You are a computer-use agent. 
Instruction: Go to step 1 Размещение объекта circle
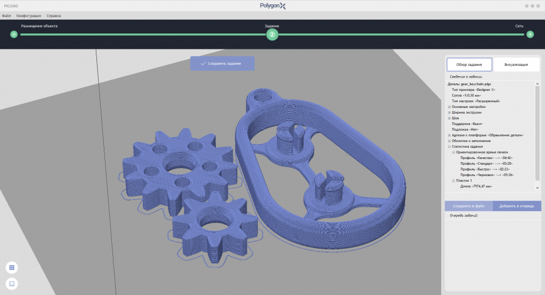coord(14,35)
